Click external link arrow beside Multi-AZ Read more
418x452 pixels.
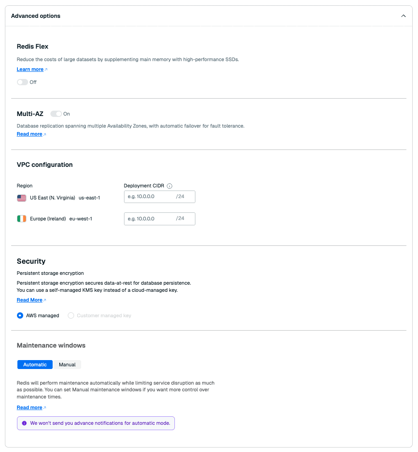pyautogui.click(x=45, y=134)
